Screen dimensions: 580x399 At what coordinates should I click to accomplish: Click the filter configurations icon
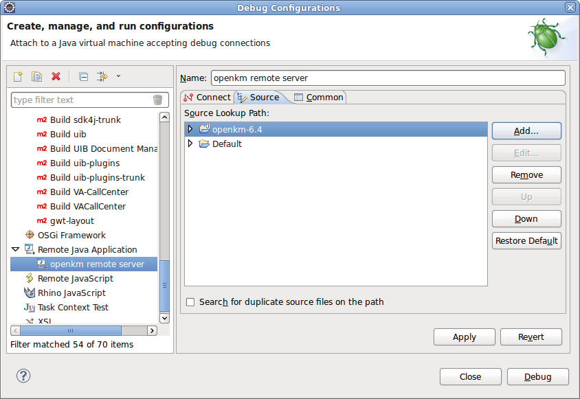click(102, 76)
